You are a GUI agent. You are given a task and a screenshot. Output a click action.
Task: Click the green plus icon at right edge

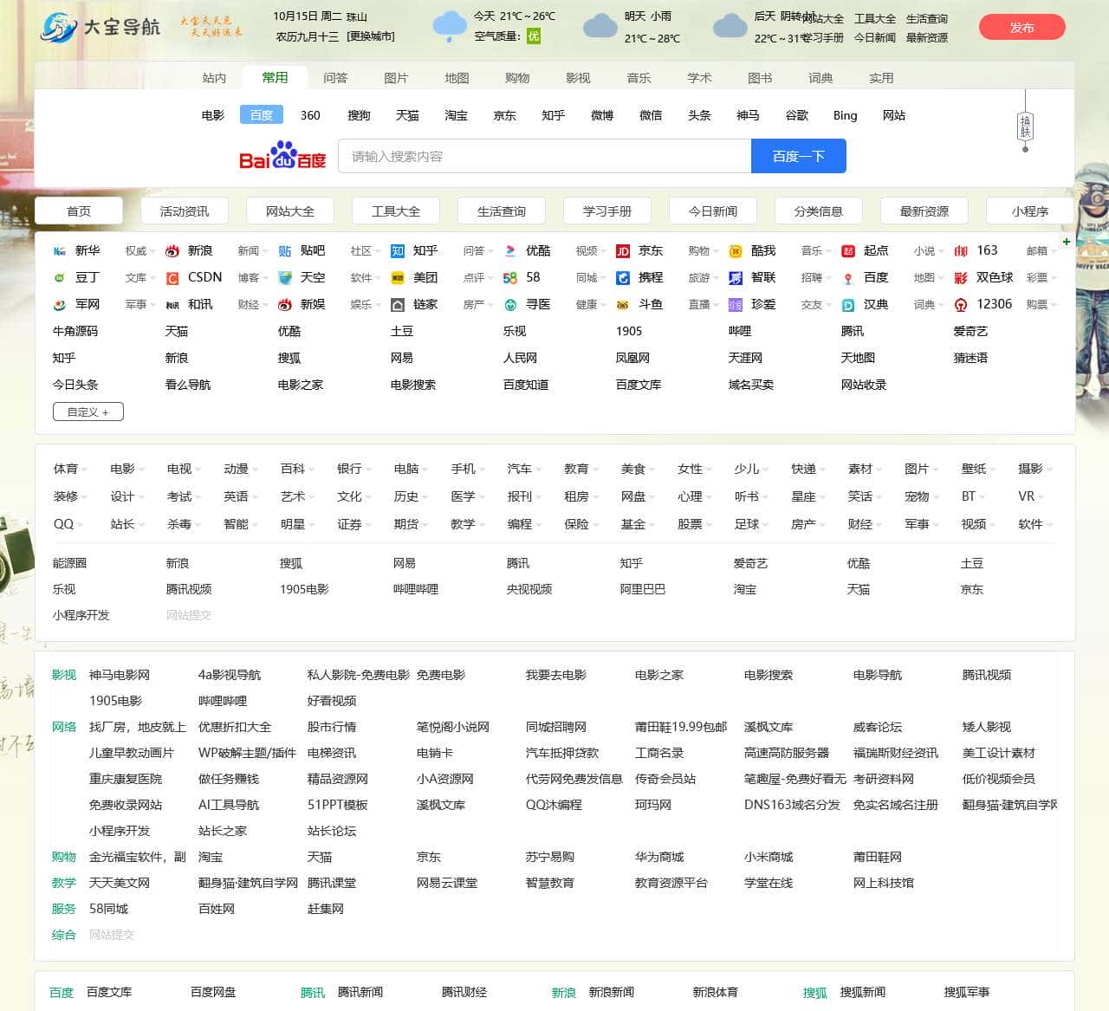1067,242
